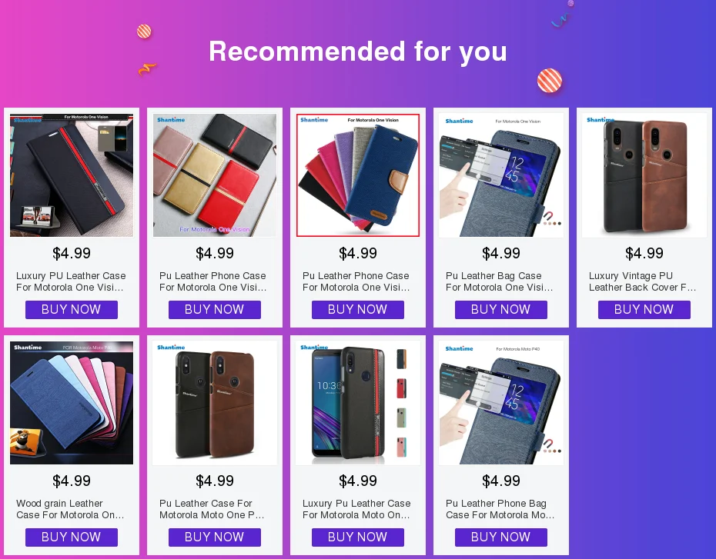This screenshot has width=716, height=559.
Task: Buy the Pu Leather Bag Case item
Action: 501,310
